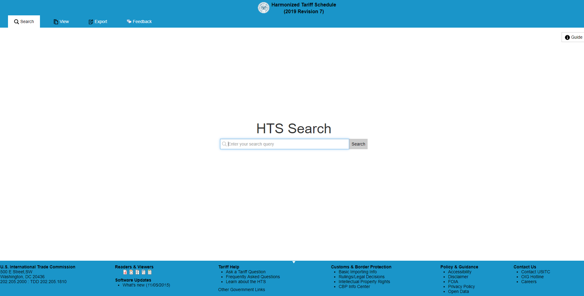Open Other Government Links
584x296 pixels.
click(x=242, y=290)
